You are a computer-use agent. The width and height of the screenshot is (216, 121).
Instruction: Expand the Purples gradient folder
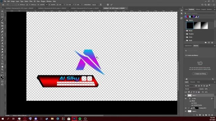click(185, 34)
